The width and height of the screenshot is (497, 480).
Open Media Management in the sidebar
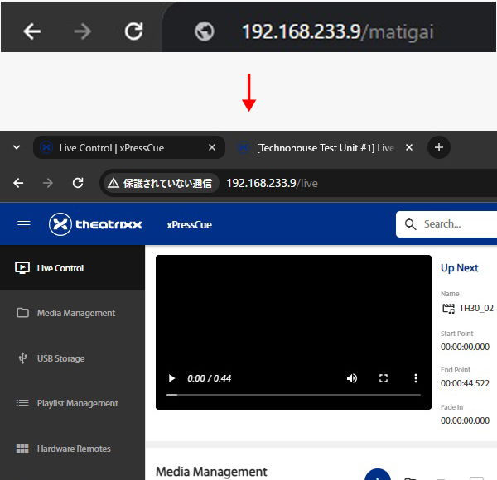[72, 313]
